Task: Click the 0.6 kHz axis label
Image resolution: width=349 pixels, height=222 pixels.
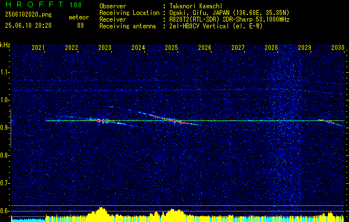Action: pos(4,211)
